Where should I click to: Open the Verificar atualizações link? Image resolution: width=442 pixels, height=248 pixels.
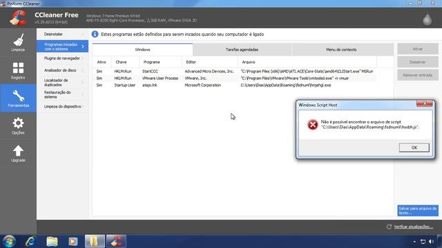413,227
